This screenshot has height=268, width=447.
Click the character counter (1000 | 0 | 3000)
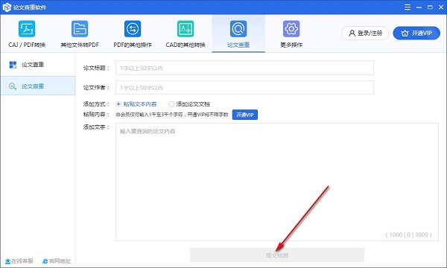[x=408, y=234]
